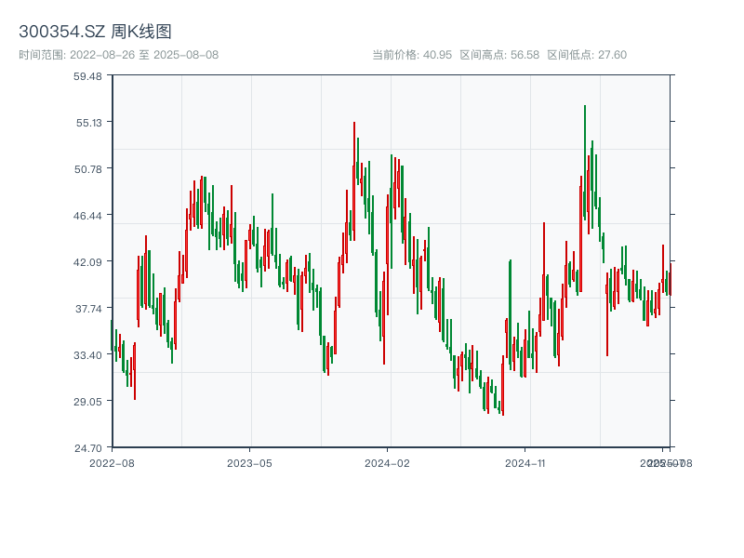
Task: Click the x-axis label 2022-08
Action: coord(112,463)
